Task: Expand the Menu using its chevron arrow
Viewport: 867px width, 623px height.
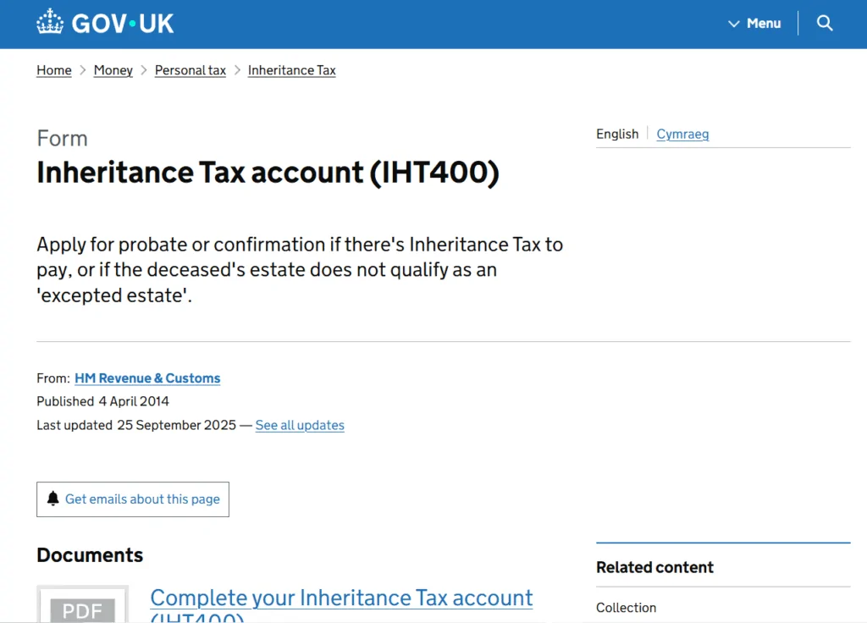Action: point(734,24)
